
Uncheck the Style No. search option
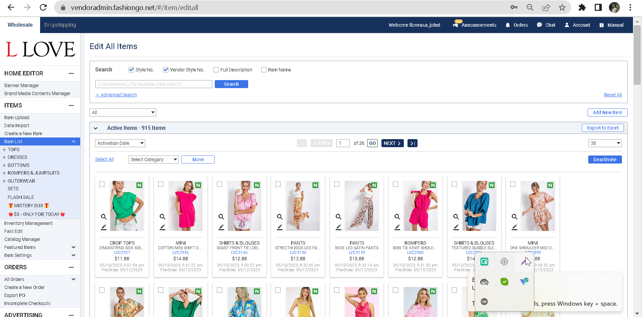(131, 70)
